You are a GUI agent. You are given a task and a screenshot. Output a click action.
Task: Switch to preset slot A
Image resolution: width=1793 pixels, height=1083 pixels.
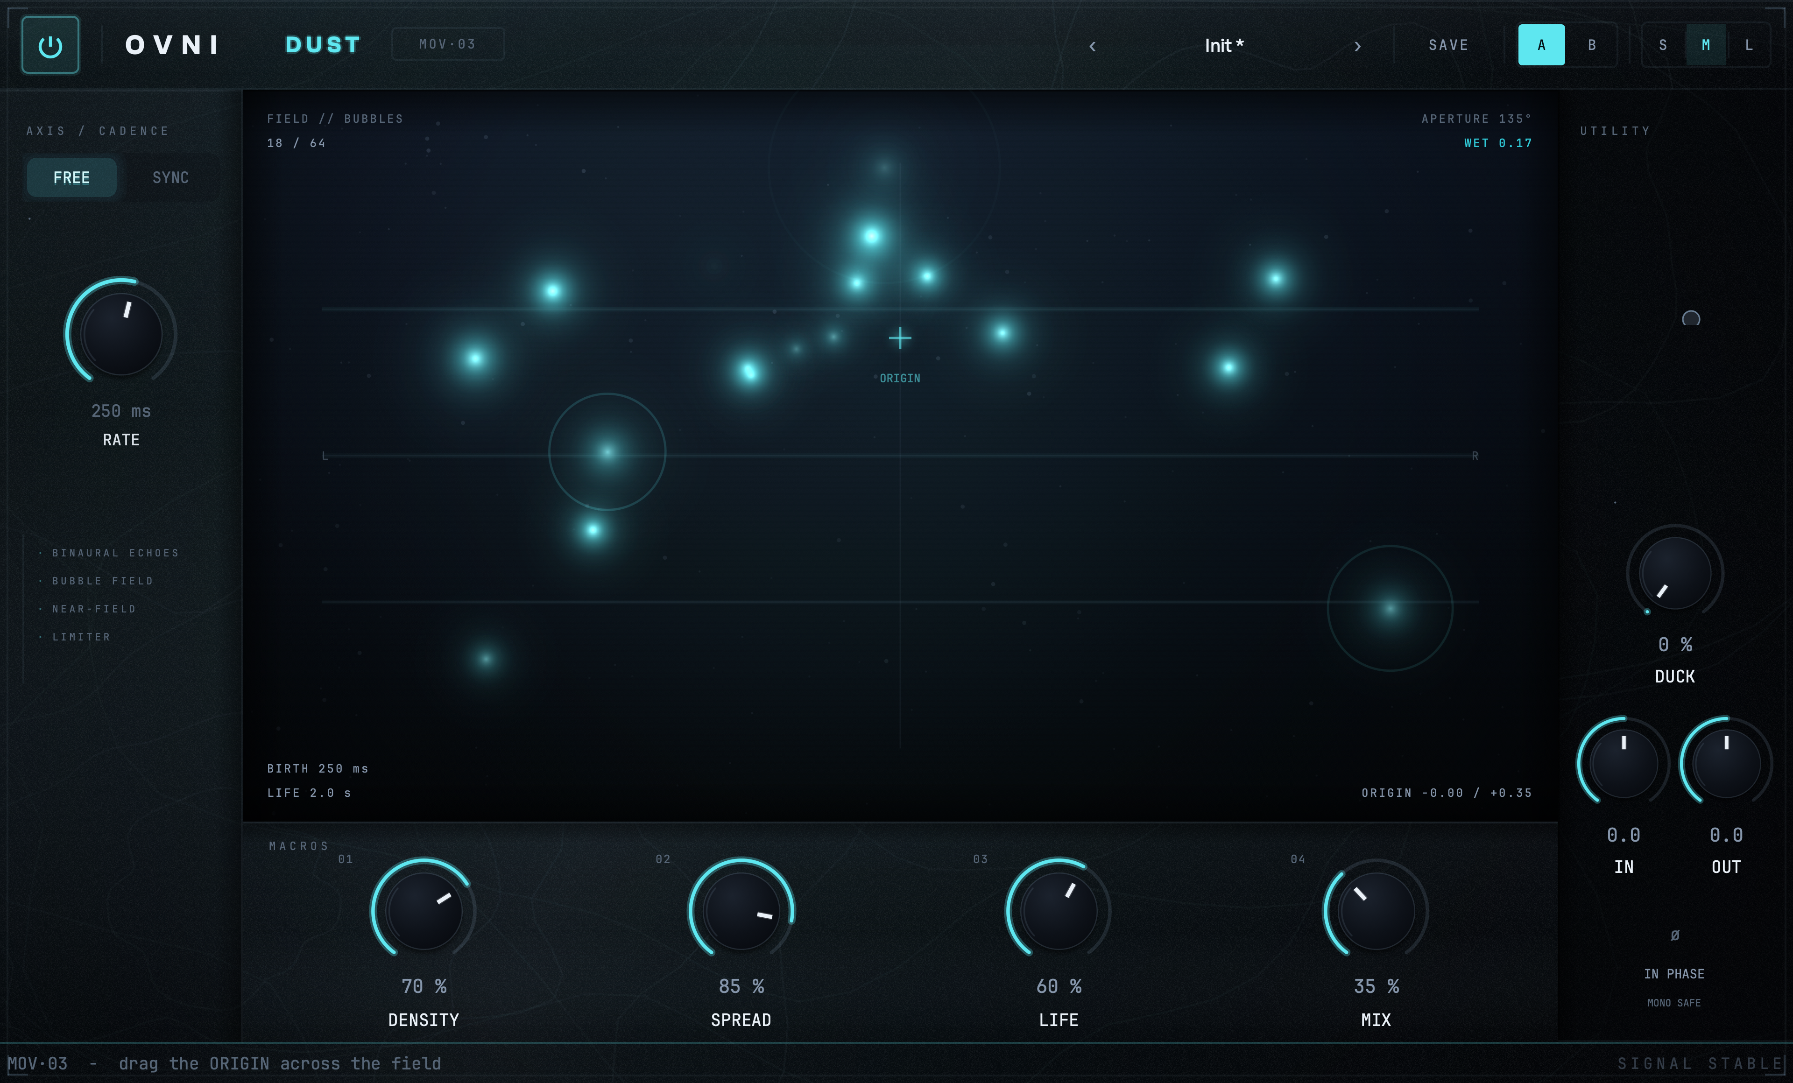(x=1541, y=45)
